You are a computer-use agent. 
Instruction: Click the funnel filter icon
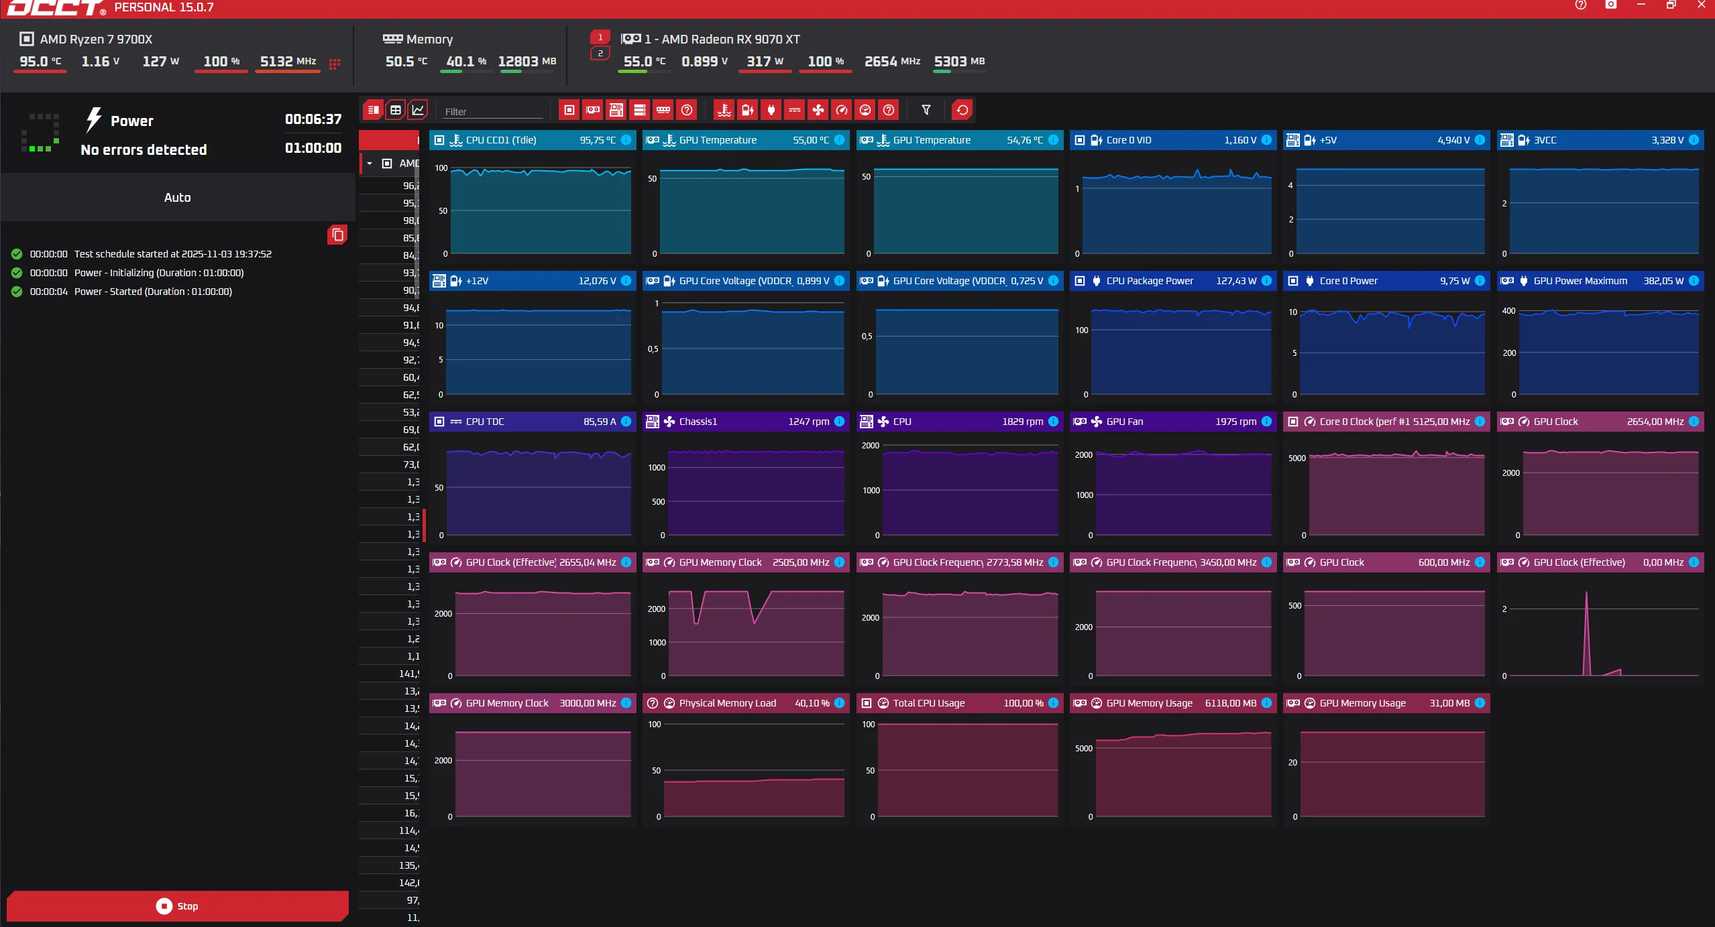tap(926, 110)
